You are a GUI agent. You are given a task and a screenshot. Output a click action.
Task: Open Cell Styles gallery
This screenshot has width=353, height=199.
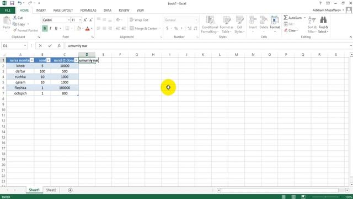239,24
